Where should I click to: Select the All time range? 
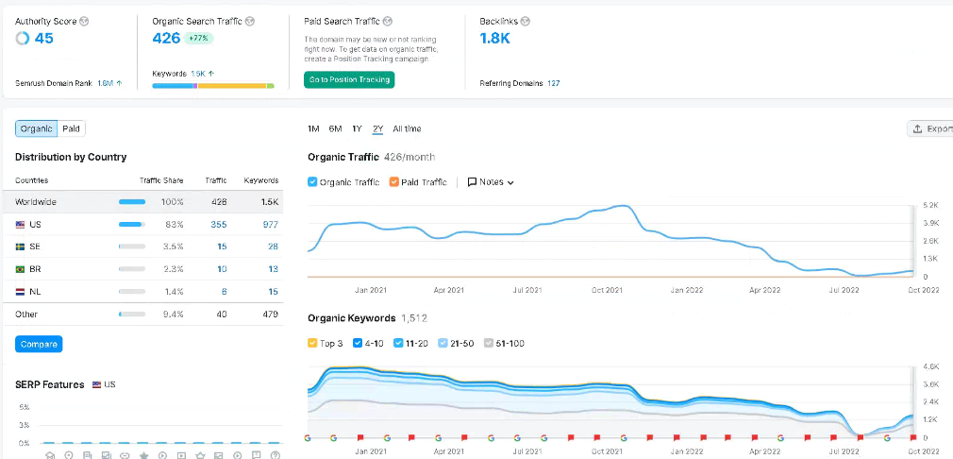pos(407,128)
